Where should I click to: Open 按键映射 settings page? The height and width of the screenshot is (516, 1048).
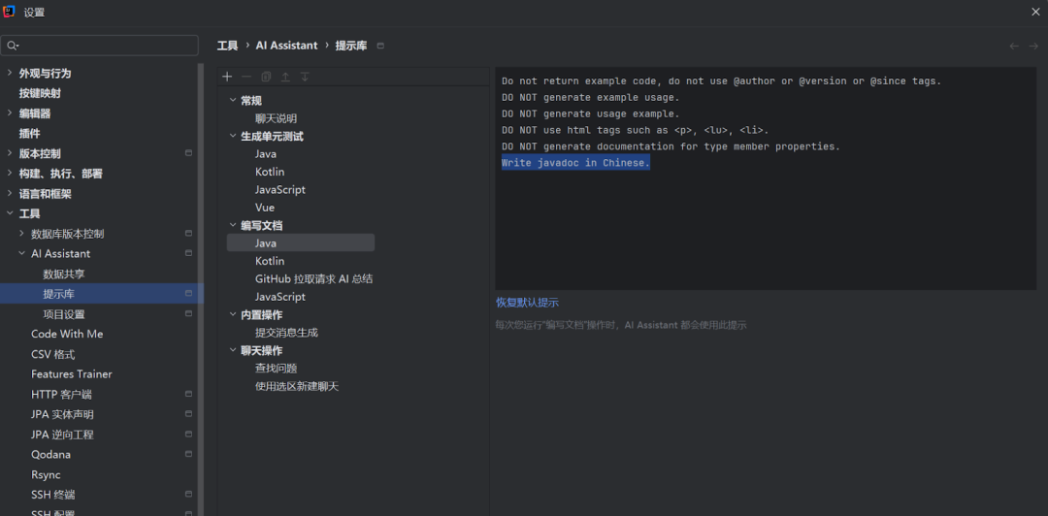[40, 93]
